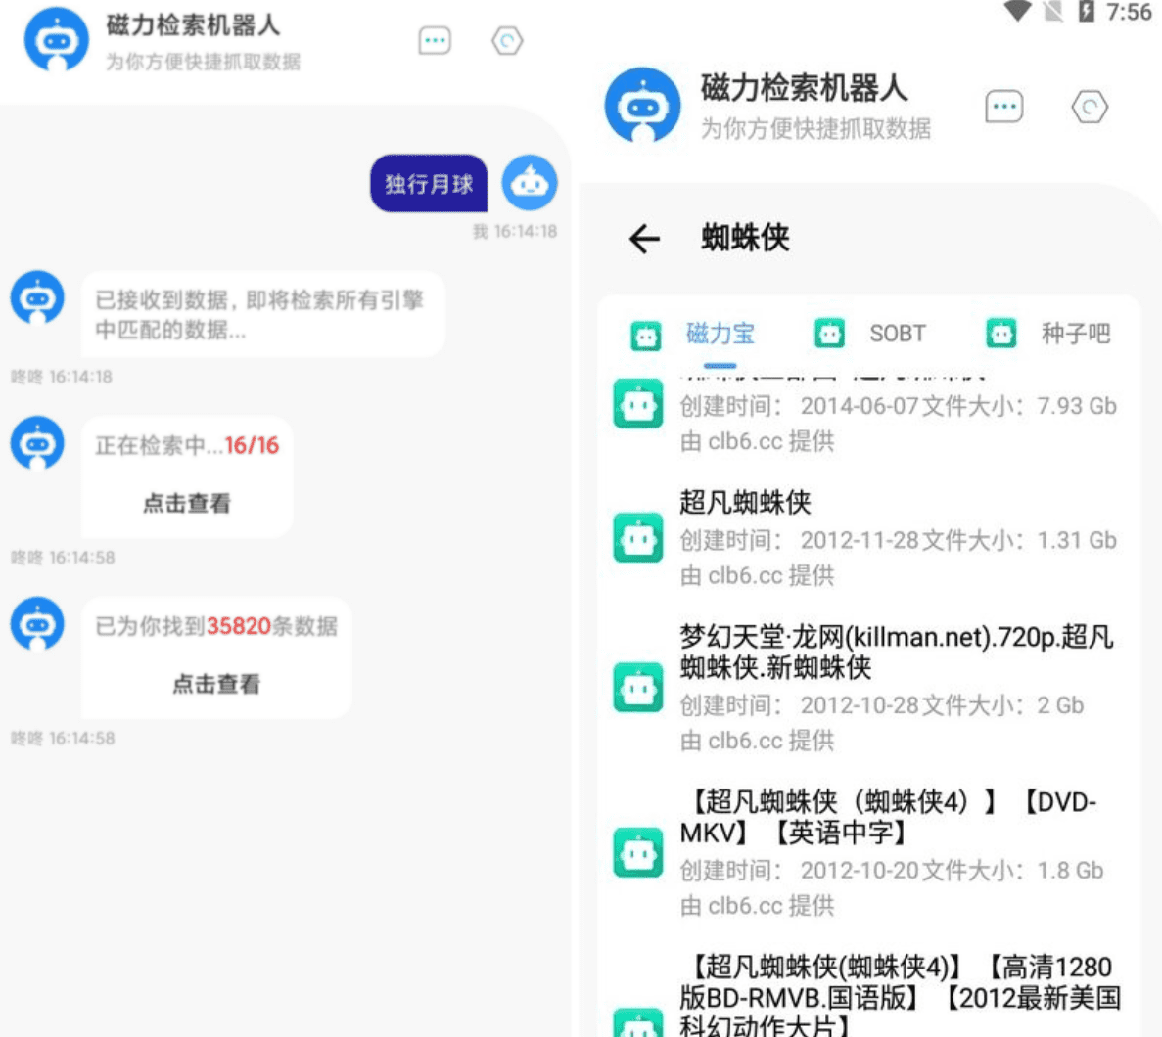The height and width of the screenshot is (1037, 1162).
Task: Tap the red 16/16 progress text
Action: click(x=252, y=445)
